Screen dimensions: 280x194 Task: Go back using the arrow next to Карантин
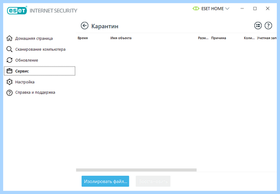[84, 26]
